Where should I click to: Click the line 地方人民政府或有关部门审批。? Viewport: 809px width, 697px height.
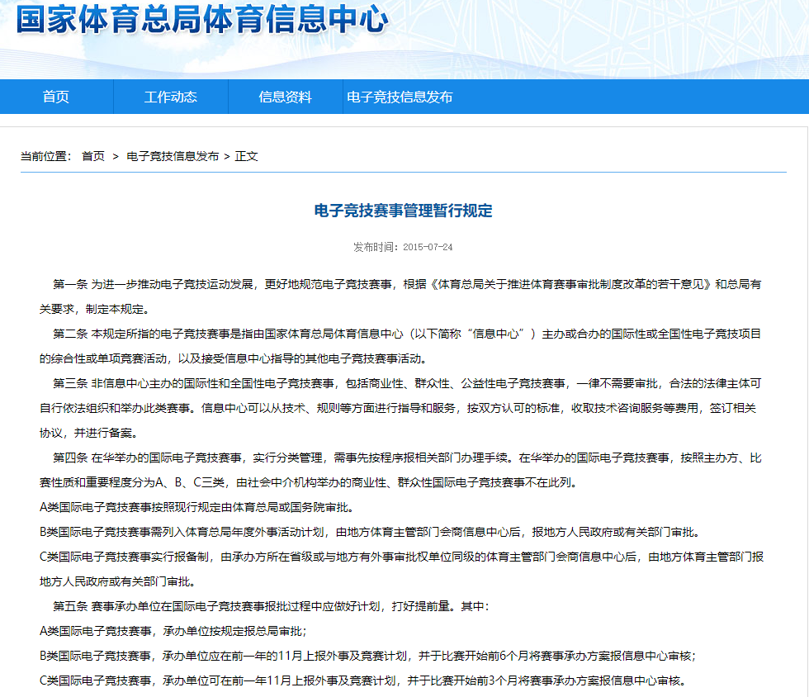pyautogui.click(x=120, y=582)
